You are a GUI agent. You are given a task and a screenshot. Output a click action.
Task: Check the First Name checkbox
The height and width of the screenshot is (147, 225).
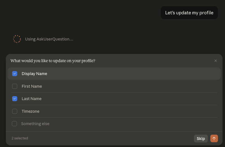click(x=15, y=86)
